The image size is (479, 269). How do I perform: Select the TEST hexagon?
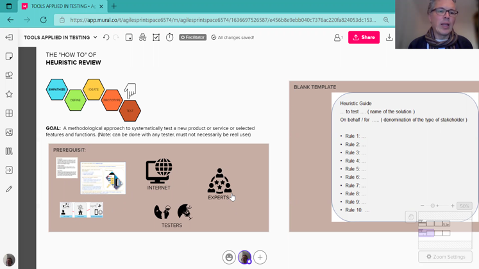[130, 111]
